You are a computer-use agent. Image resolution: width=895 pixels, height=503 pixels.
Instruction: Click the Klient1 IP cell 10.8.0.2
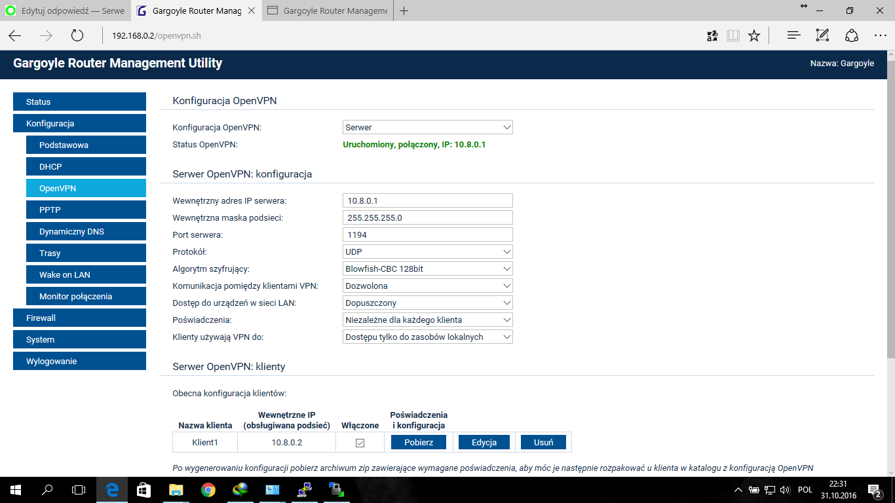click(x=287, y=443)
